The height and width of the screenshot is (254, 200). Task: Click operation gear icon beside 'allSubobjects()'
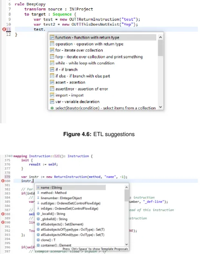38,224
